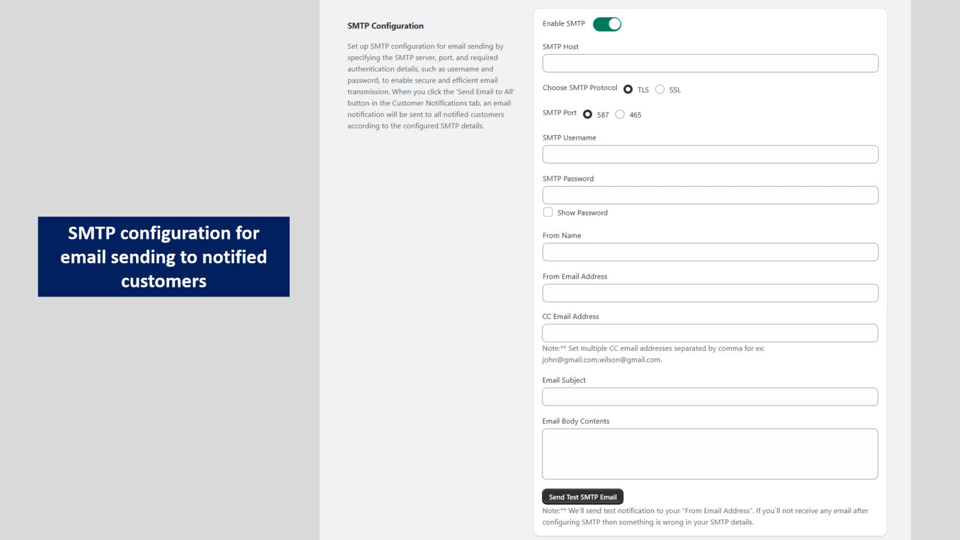The width and height of the screenshot is (960, 540).
Task: Send a test SMTP email
Action: point(583,497)
